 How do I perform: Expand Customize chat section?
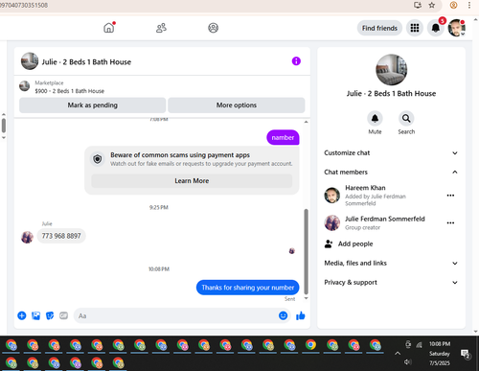click(x=391, y=153)
